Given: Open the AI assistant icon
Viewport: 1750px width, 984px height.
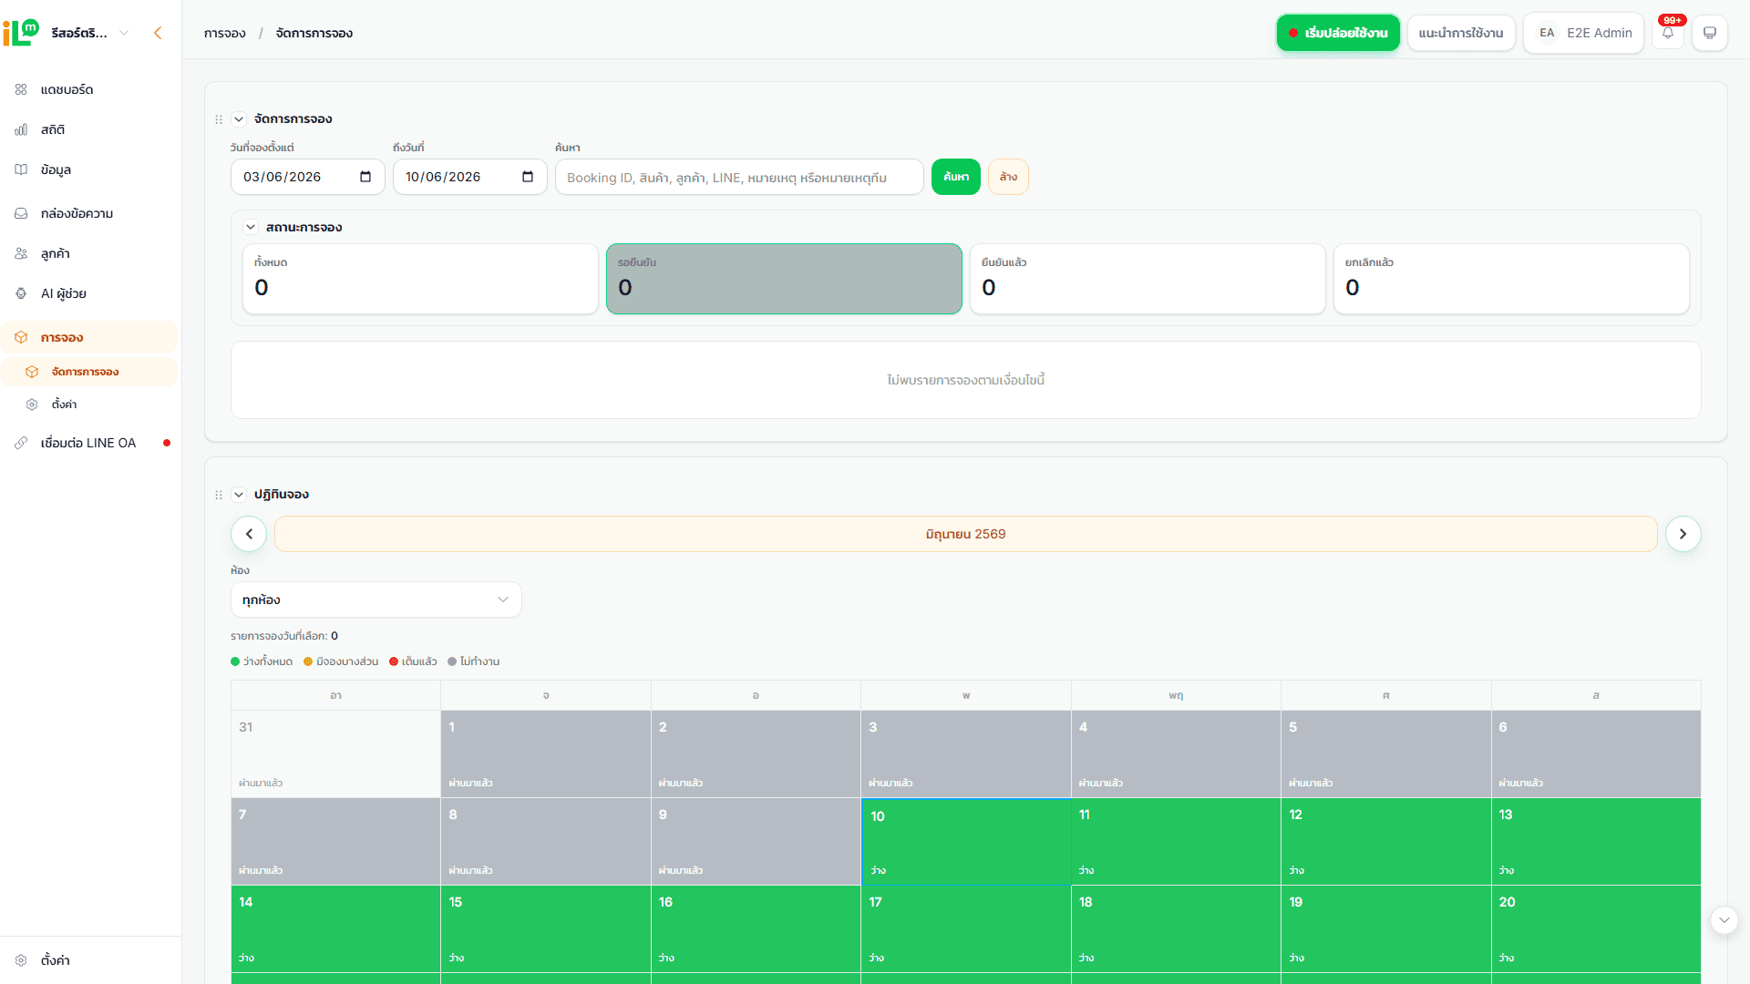Looking at the screenshot, I should click(21, 293).
